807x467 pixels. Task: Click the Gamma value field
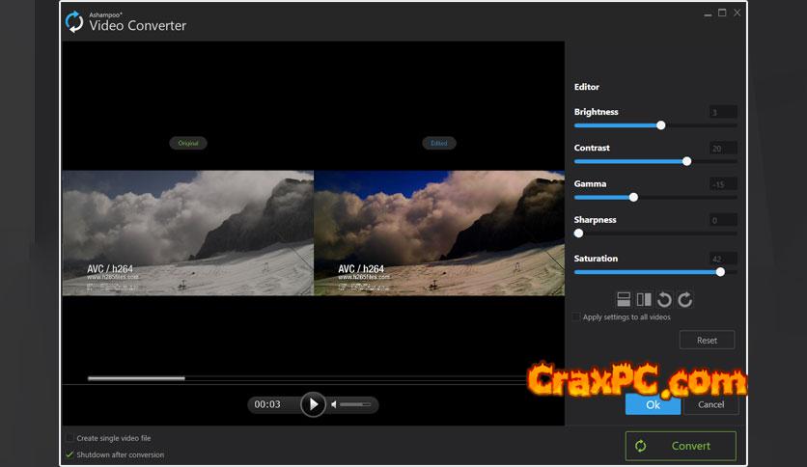pyautogui.click(x=723, y=184)
